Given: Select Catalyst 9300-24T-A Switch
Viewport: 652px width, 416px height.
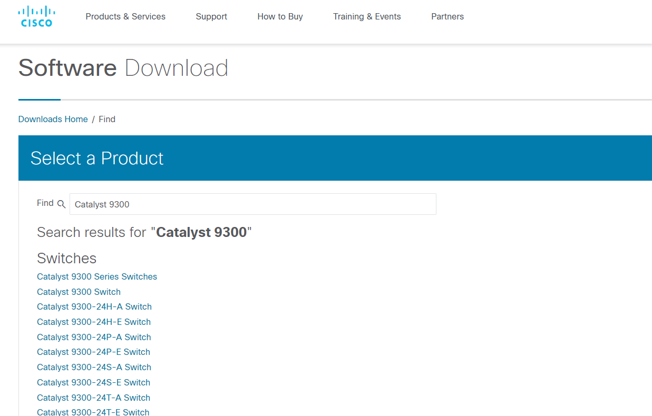Looking at the screenshot, I should coord(93,398).
